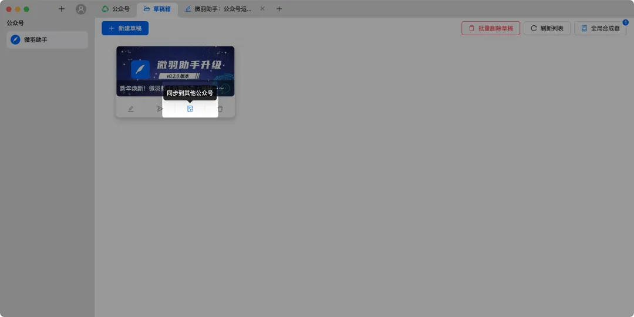Open the 微羽助手：公众号运... tab
The image size is (634, 317).
pos(218,9)
